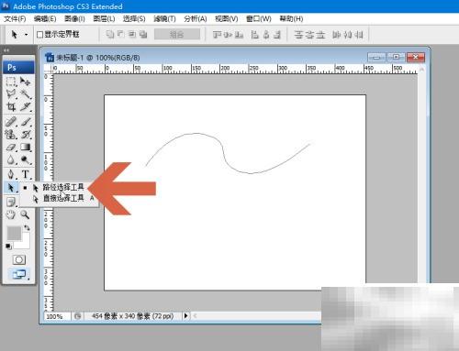
Task: Select the Brush tool
Action: (x=25, y=122)
